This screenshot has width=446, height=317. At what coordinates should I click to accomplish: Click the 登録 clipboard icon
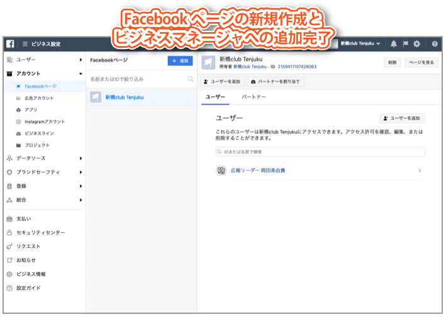coord(9,186)
